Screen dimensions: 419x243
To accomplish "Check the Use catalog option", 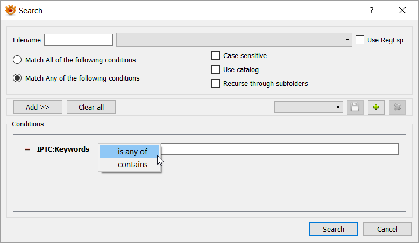I will click(216, 70).
